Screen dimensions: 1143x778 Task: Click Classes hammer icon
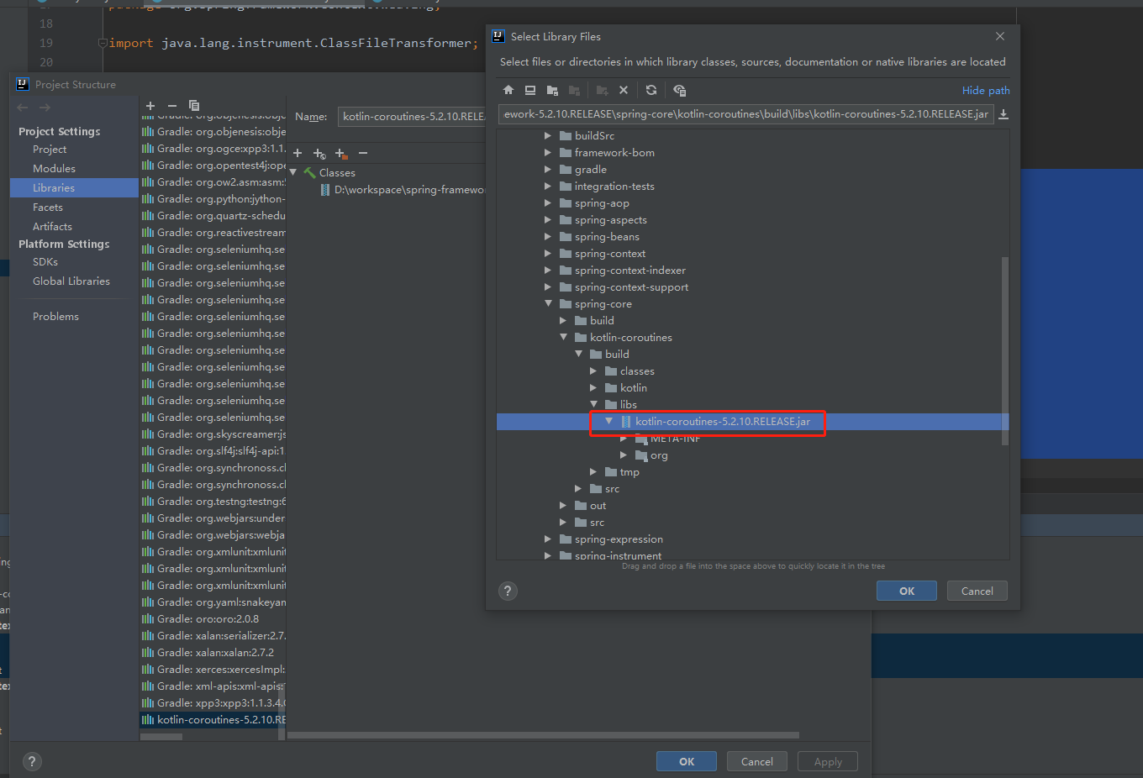pyautogui.click(x=309, y=172)
